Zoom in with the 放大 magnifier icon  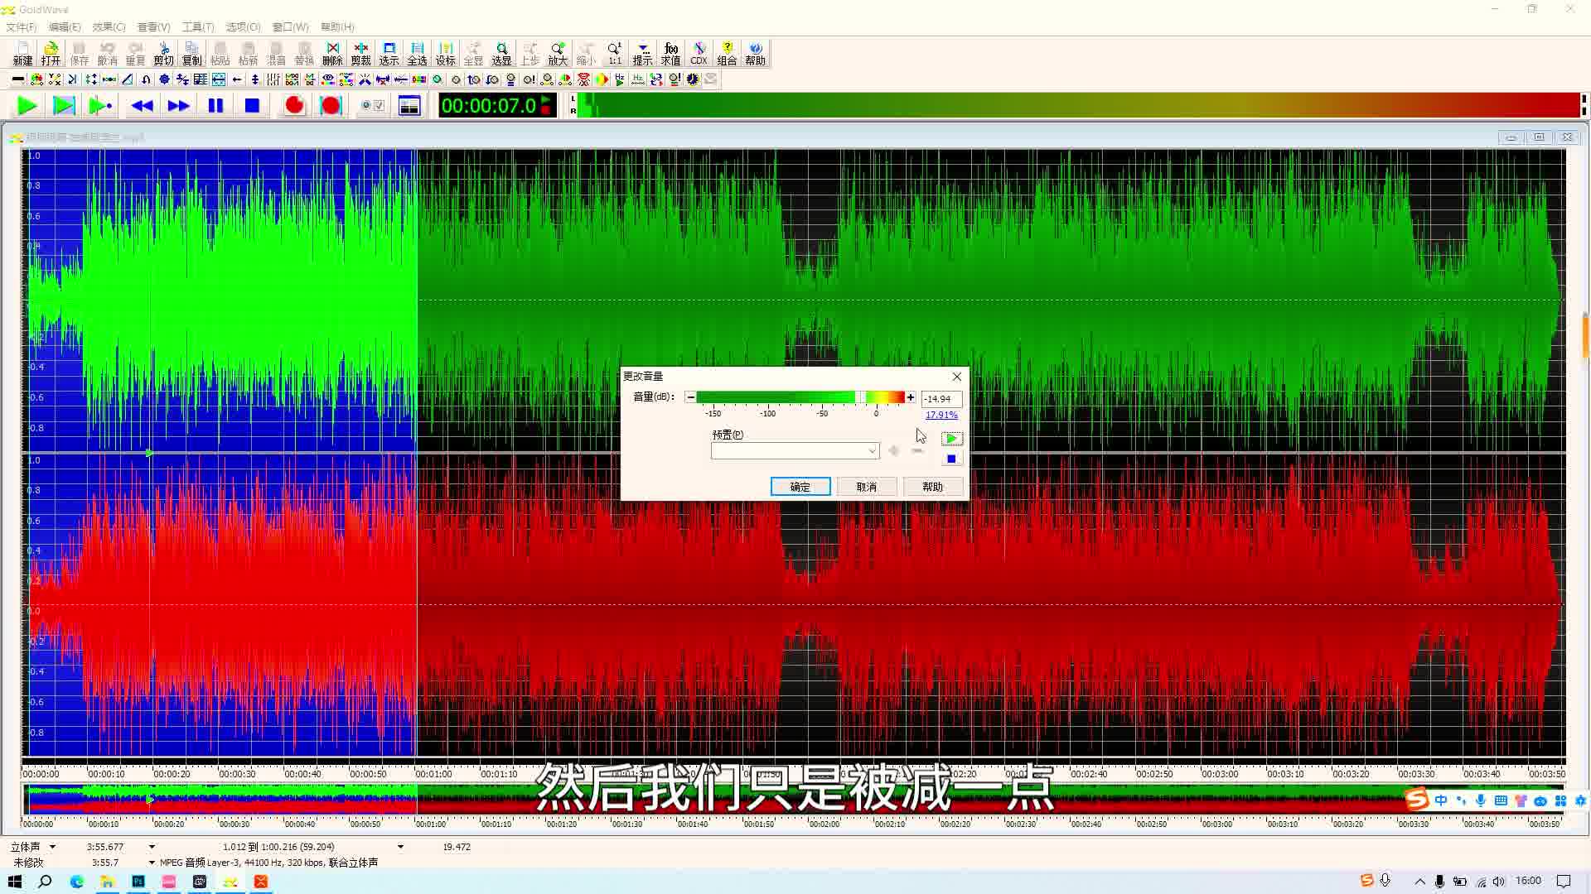point(558,53)
